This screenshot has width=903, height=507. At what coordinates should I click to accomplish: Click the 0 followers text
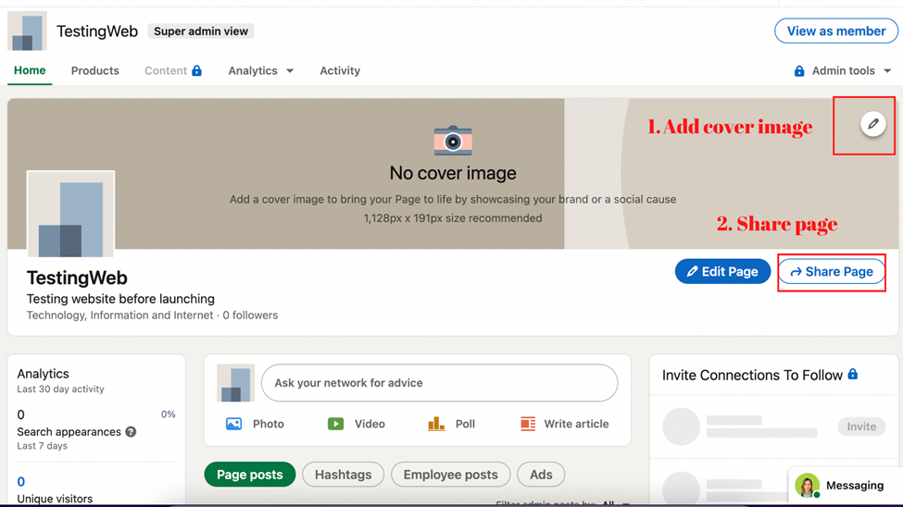[x=250, y=315]
